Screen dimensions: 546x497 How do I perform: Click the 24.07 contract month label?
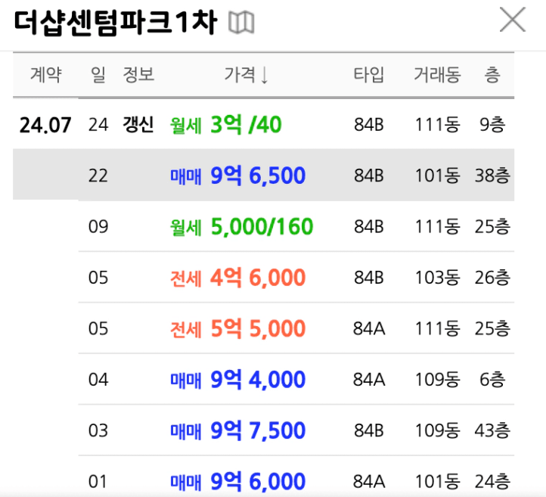(x=45, y=125)
